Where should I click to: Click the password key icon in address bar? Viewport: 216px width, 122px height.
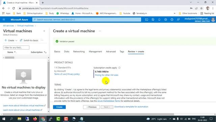click(x=191, y=8)
